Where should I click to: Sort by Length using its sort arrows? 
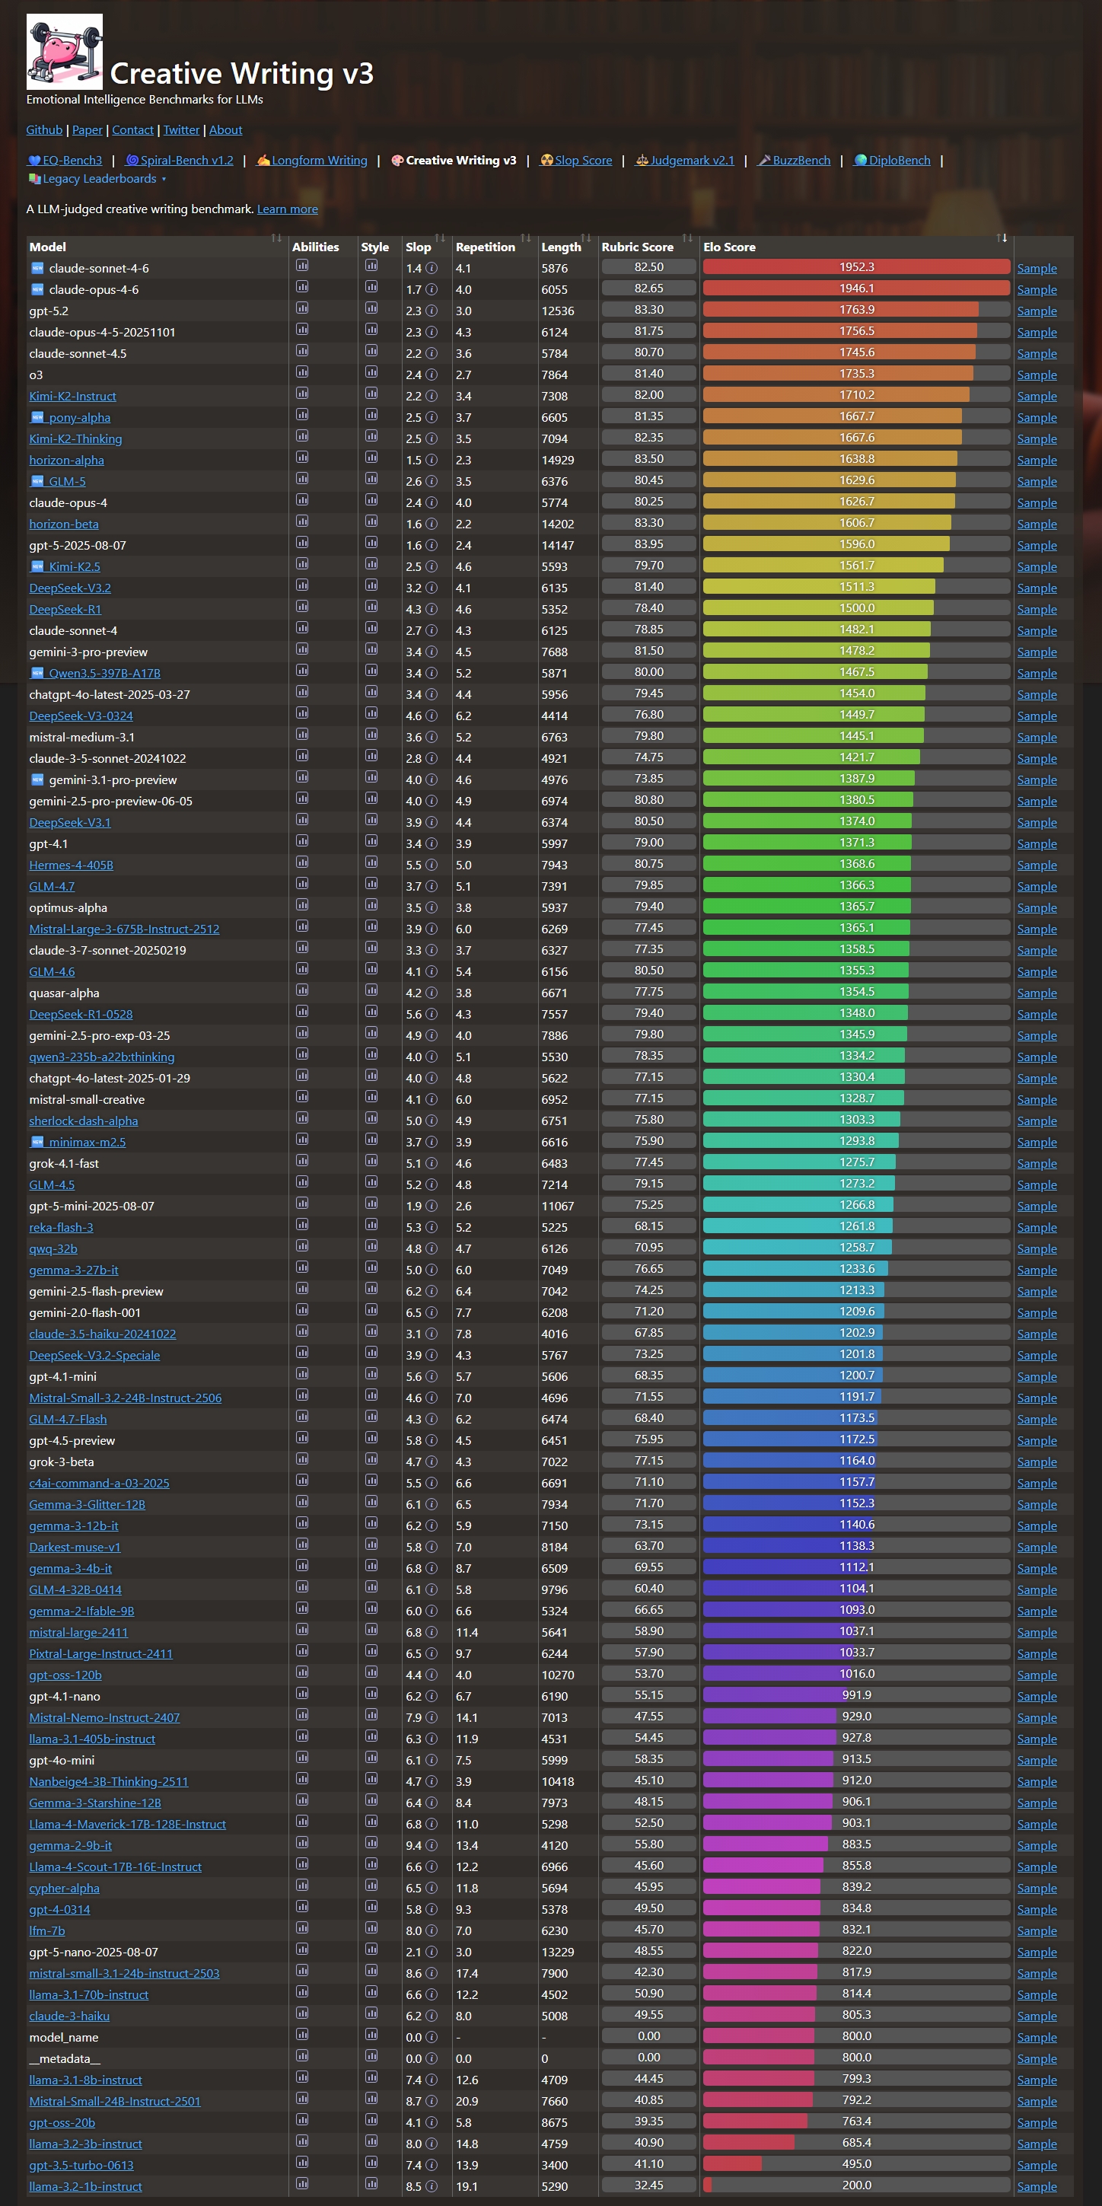pos(586,238)
